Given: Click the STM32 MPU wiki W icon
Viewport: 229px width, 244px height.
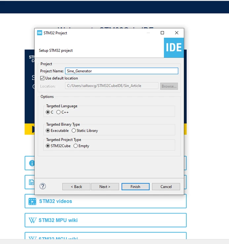Looking at the screenshot, I should pos(33,220).
